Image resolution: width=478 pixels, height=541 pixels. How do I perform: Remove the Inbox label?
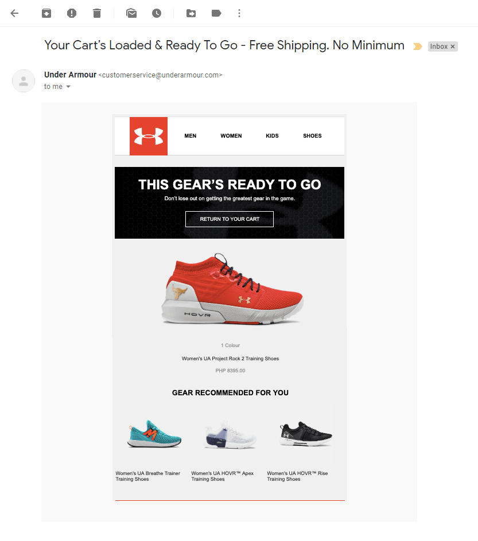tap(453, 46)
